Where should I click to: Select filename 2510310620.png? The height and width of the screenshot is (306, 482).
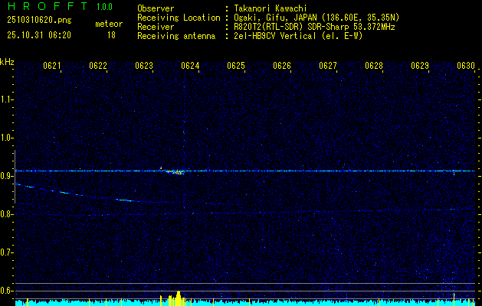(39, 21)
